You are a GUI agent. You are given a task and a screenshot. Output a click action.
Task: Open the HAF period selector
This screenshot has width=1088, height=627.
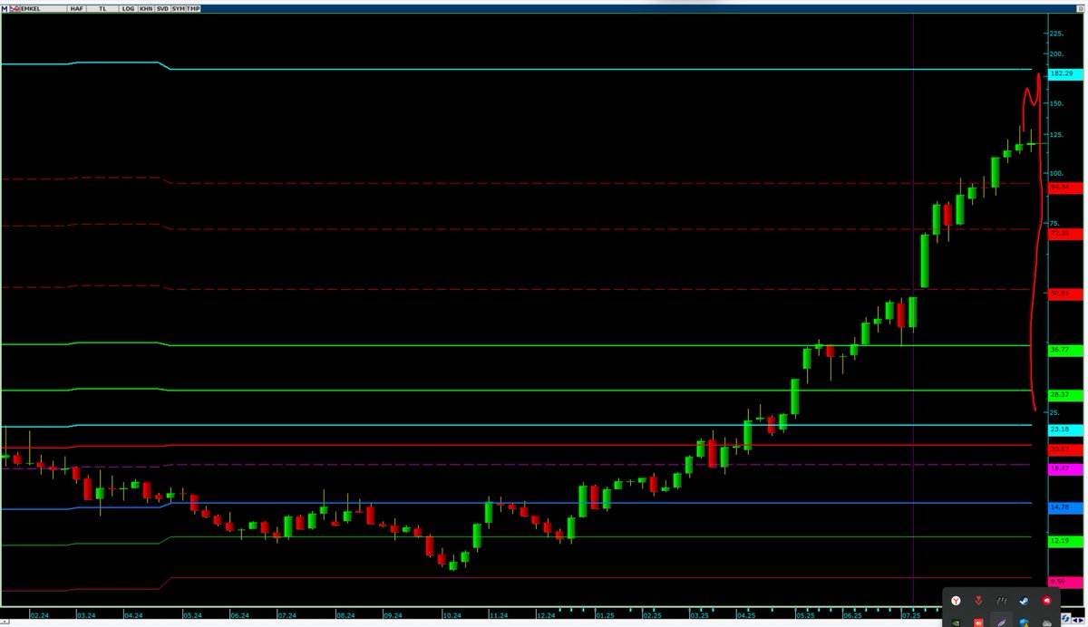tap(77, 9)
